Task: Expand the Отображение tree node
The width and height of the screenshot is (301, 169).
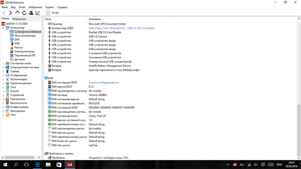Action: point(3,75)
